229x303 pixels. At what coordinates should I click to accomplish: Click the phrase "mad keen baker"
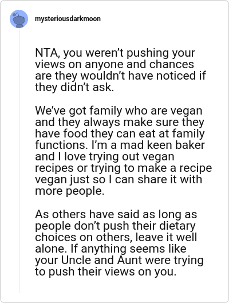pyautogui.click(x=163, y=145)
